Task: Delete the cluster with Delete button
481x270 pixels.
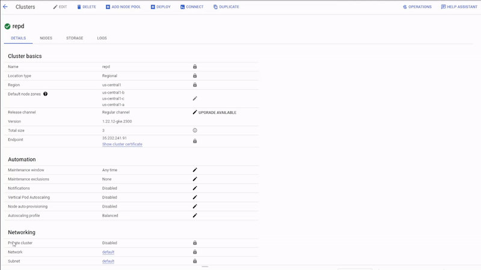Action: [x=87, y=7]
